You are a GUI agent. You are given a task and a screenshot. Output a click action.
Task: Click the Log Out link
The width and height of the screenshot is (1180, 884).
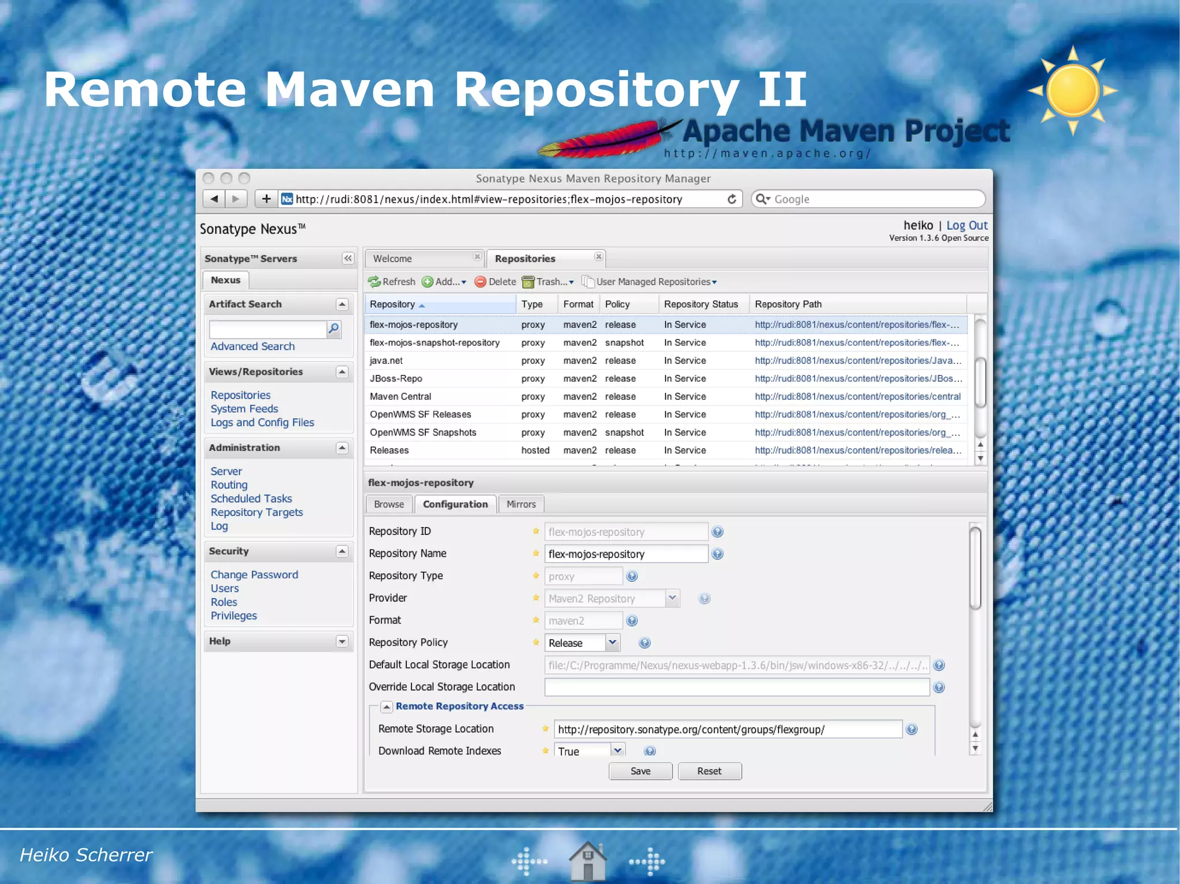(x=967, y=225)
